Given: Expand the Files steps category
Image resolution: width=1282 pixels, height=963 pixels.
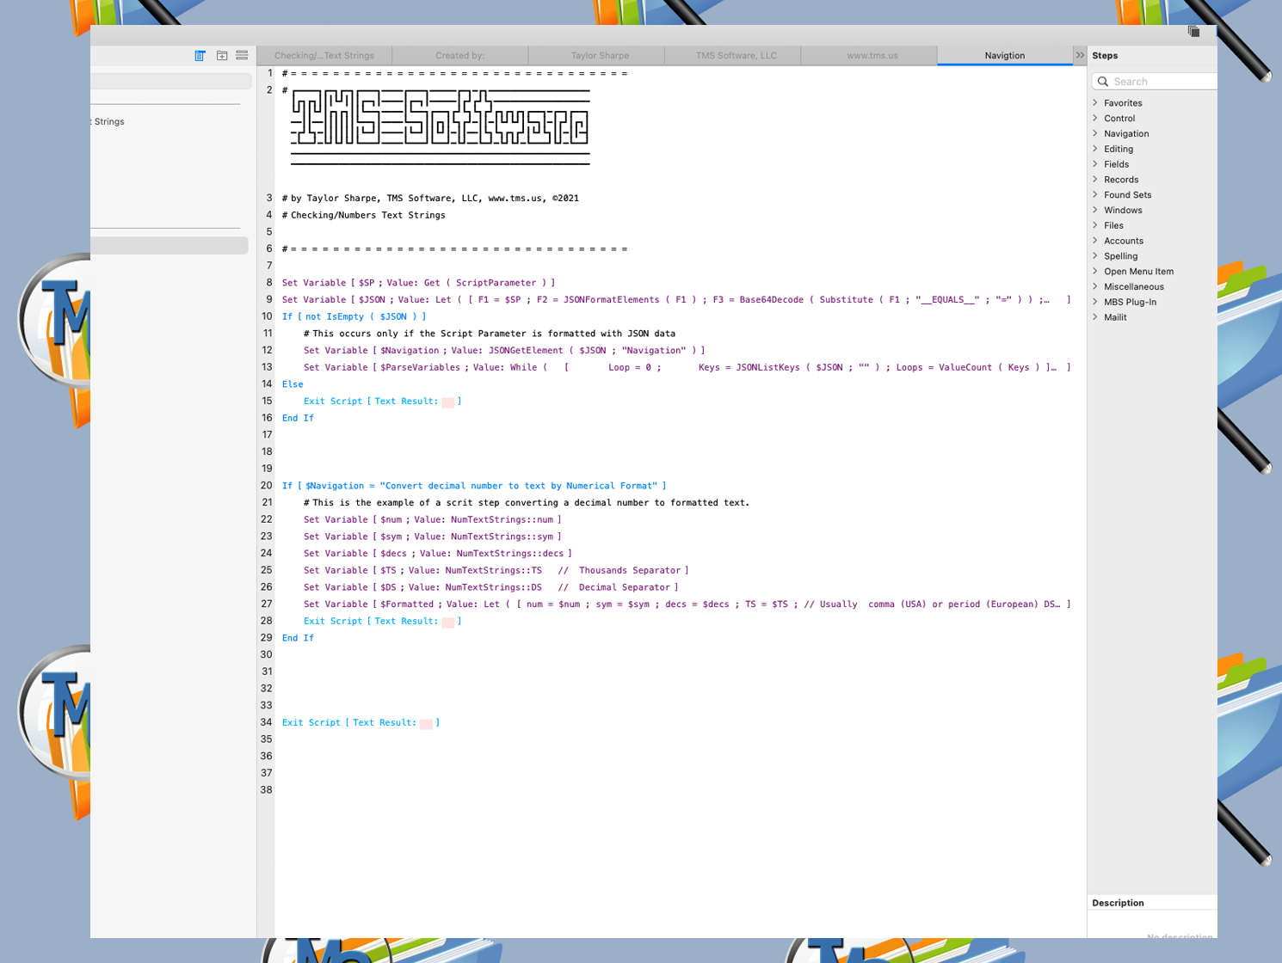Looking at the screenshot, I should [x=1095, y=225].
